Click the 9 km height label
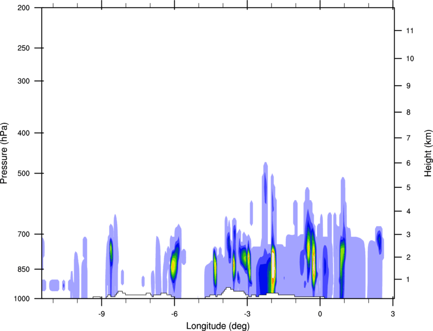Screen dimensions: 433x331 (x=409, y=86)
